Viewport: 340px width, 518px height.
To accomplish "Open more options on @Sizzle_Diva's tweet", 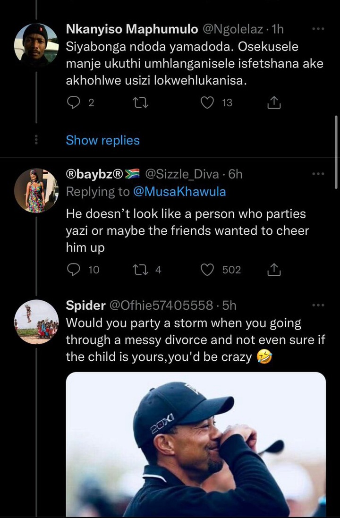I will click(318, 173).
